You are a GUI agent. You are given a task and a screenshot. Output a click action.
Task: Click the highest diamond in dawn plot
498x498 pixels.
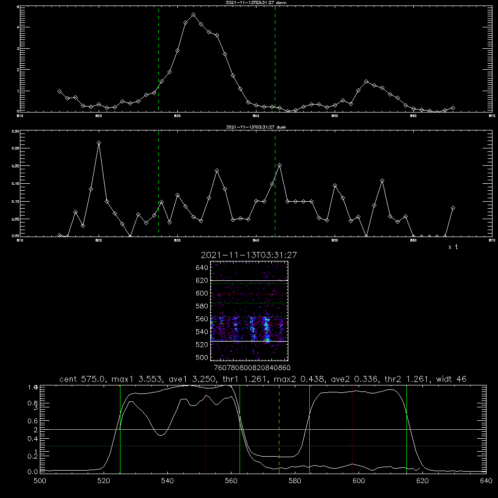tap(193, 14)
